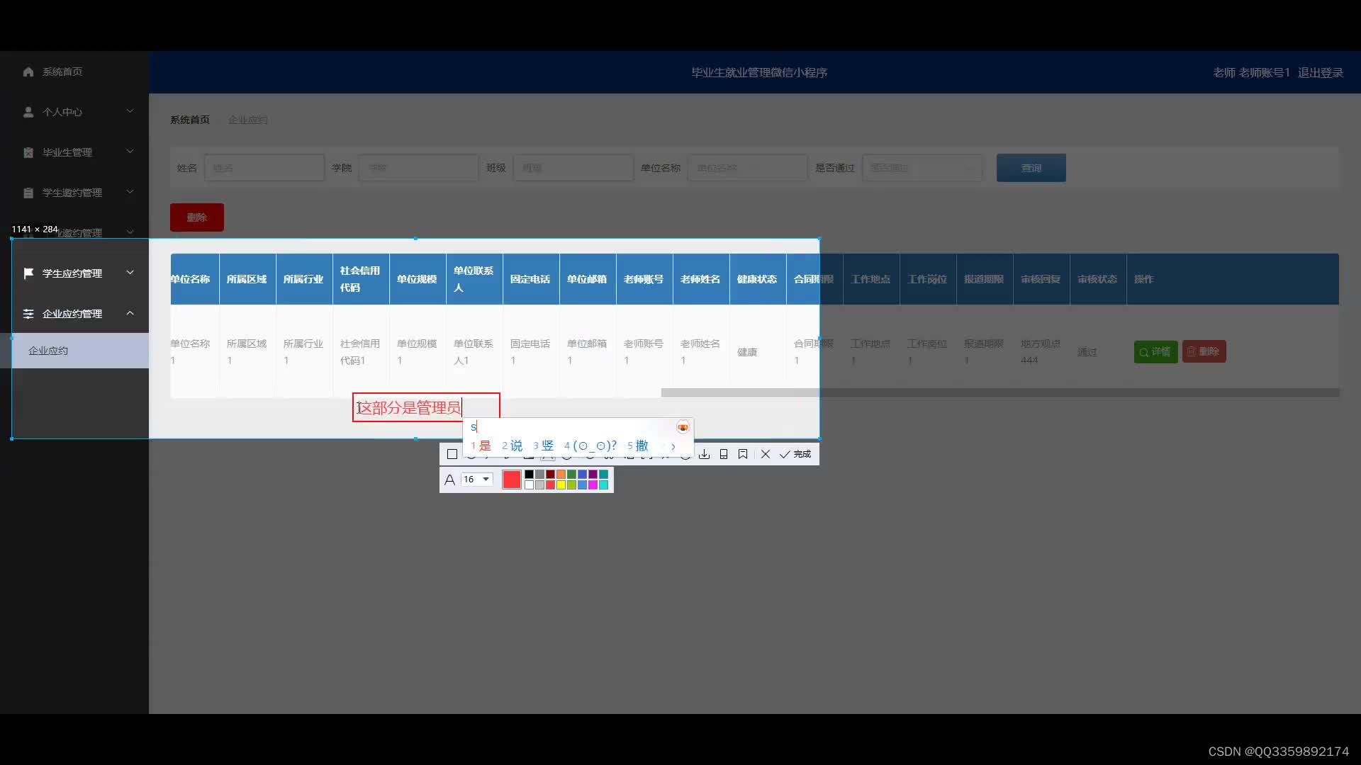Open the font size 16 dropdown
Viewport: 1361px width, 765px height.
coord(477,480)
